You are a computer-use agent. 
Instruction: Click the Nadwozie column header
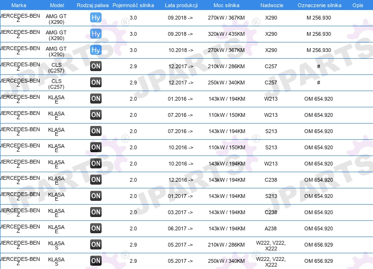272,5
